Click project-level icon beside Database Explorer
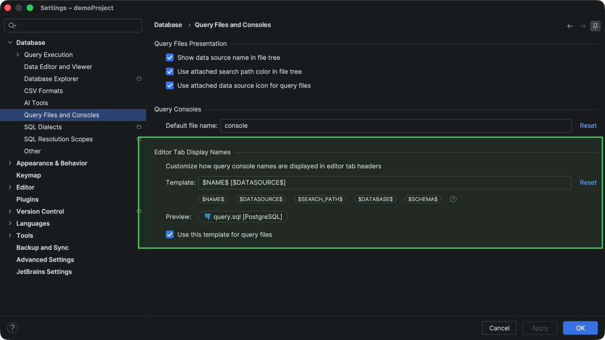The width and height of the screenshot is (605, 340). click(139, 79)
